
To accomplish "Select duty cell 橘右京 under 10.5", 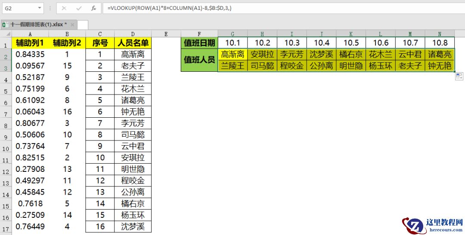I will [x=351, y=55].
